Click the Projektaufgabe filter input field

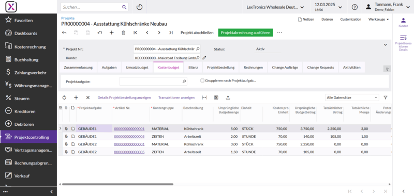coord(153,81)
